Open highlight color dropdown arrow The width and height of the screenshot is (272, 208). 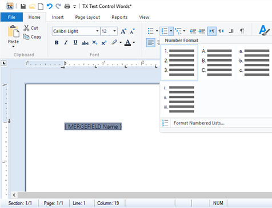[x=121, y=43]
